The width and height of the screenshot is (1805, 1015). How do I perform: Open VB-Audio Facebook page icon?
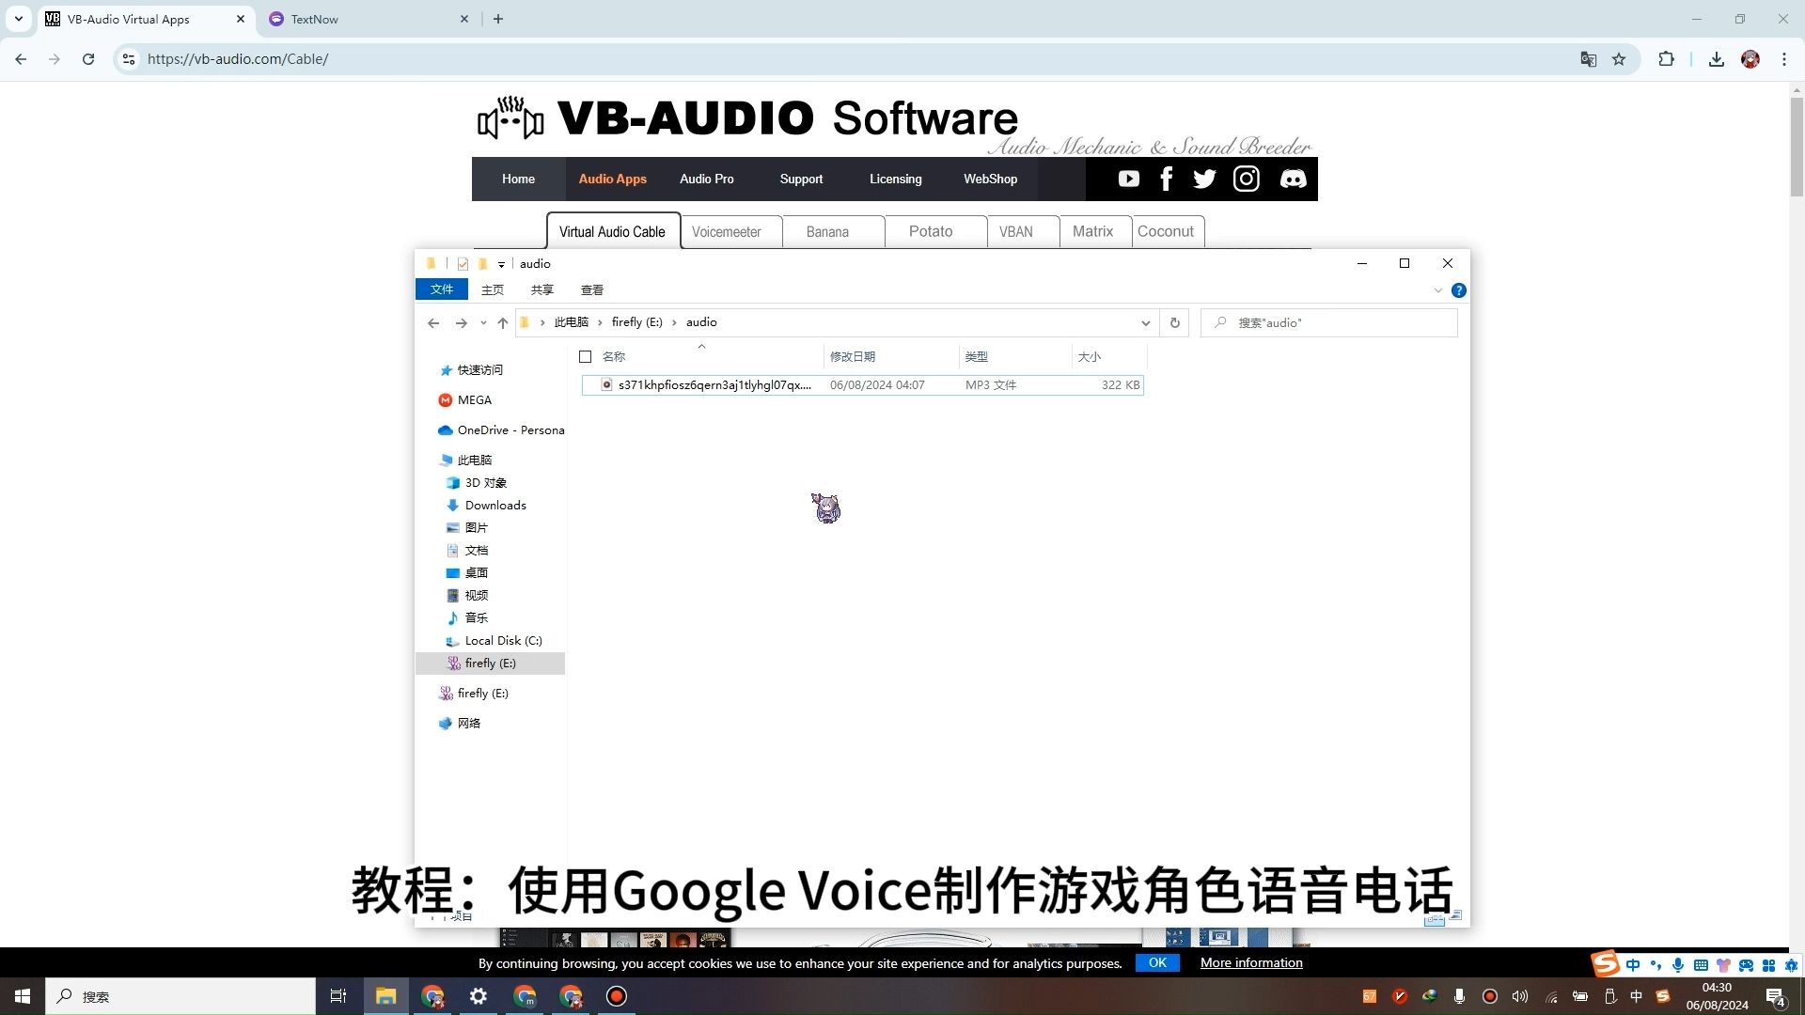point(1167,179)
